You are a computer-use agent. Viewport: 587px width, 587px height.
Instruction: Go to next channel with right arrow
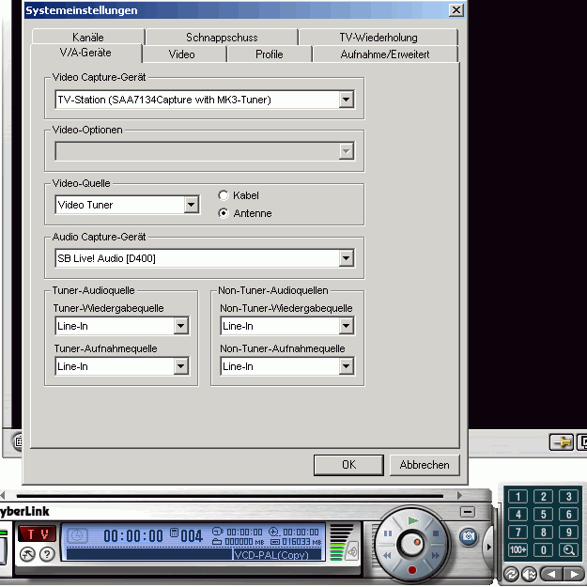pos(574,574)
